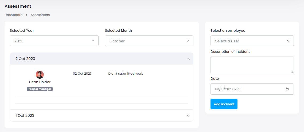The height and width of the screenshot is (132, 304).
Task: Click the 1 Oct 2023 accordion title
Action: click(25, 115)
